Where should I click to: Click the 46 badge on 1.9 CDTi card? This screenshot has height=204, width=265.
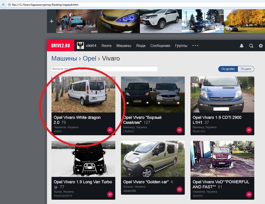(249, 130)
